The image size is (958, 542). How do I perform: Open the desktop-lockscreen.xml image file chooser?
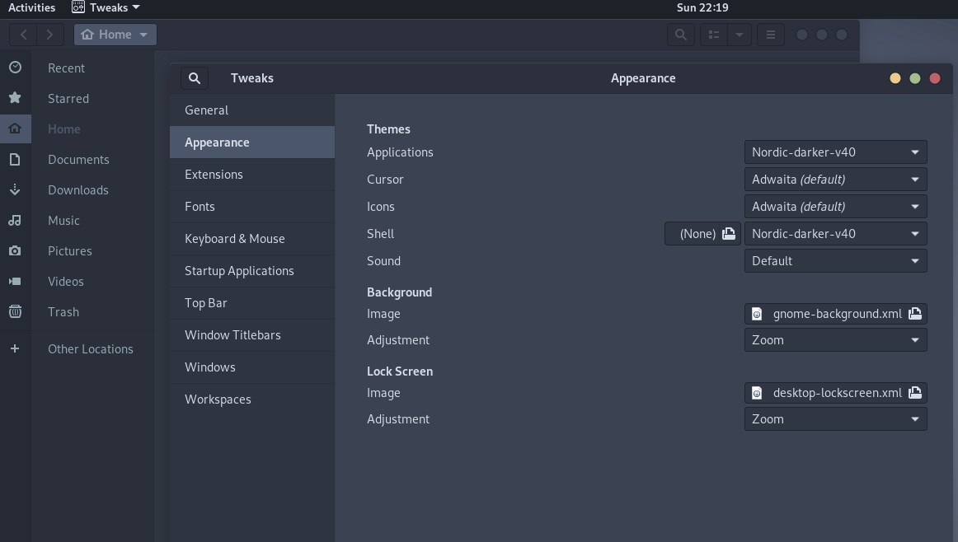point(835,393)
